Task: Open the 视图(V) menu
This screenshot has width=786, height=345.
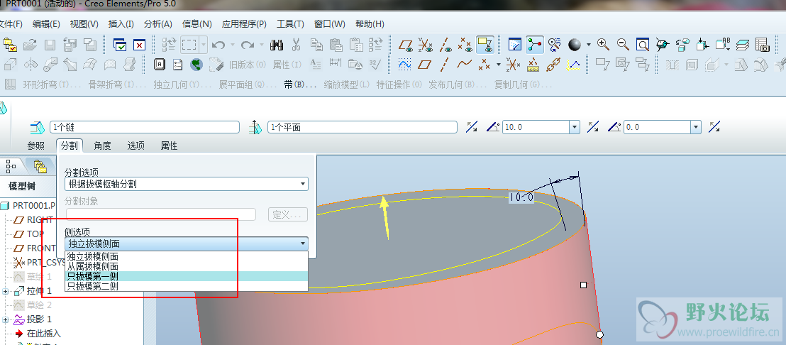Action: (84, 24)
